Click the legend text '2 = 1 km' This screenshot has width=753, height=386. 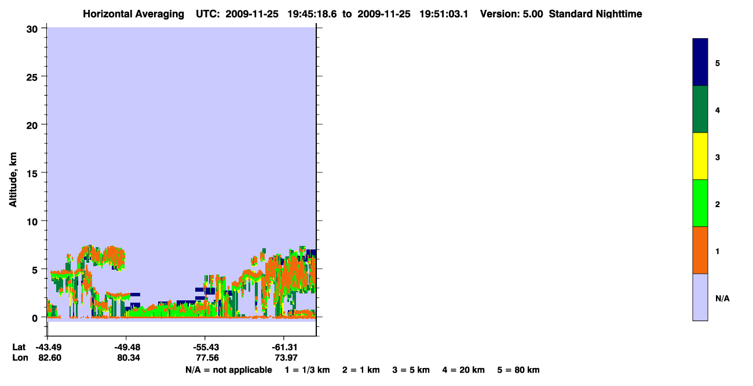(x=361, y=370)
